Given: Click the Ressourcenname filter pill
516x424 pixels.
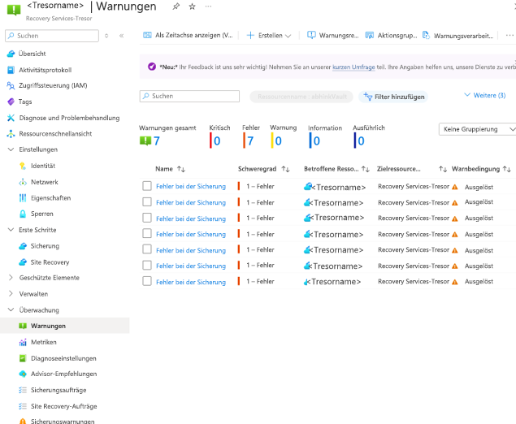Looking at the screenshot, I should coord(301,97).
